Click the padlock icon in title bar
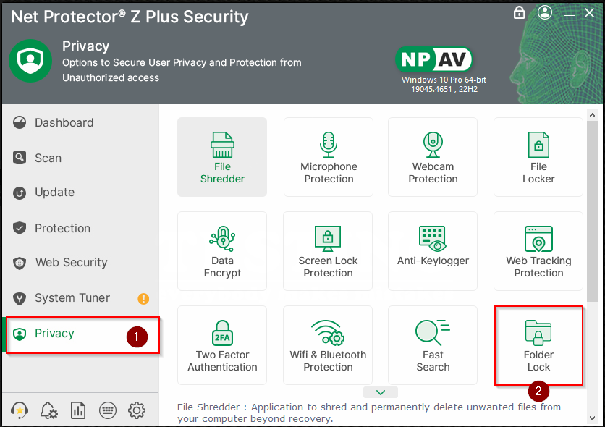 click(520, 12)
